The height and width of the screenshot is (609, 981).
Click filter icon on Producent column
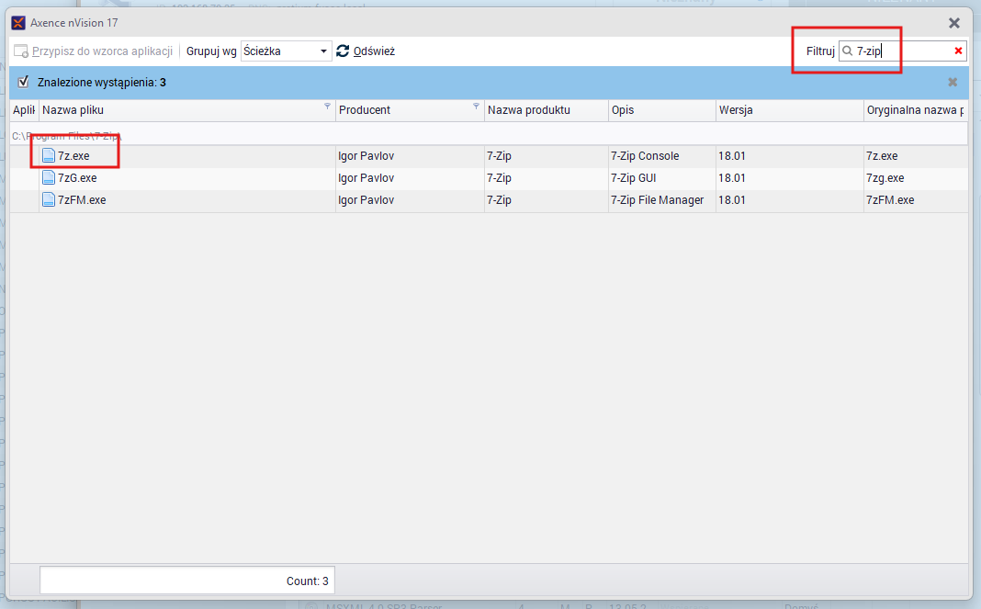pyautogui.click(x=476, y=107)
